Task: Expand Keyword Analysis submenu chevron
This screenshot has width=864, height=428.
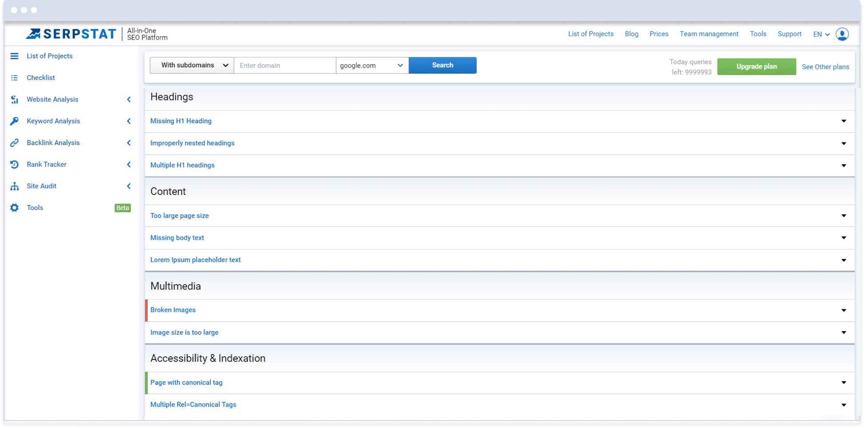Action: (129, 121)
